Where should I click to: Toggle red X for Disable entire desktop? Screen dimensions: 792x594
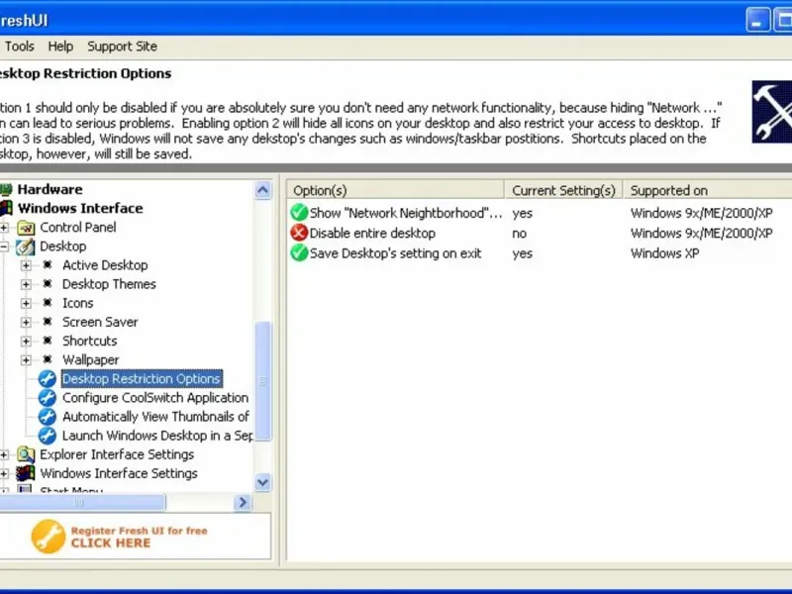299,233
